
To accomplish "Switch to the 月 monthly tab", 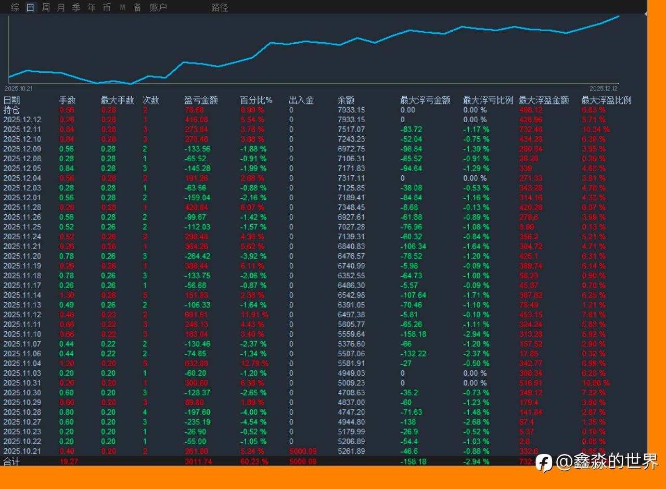I will pos(61,7).
